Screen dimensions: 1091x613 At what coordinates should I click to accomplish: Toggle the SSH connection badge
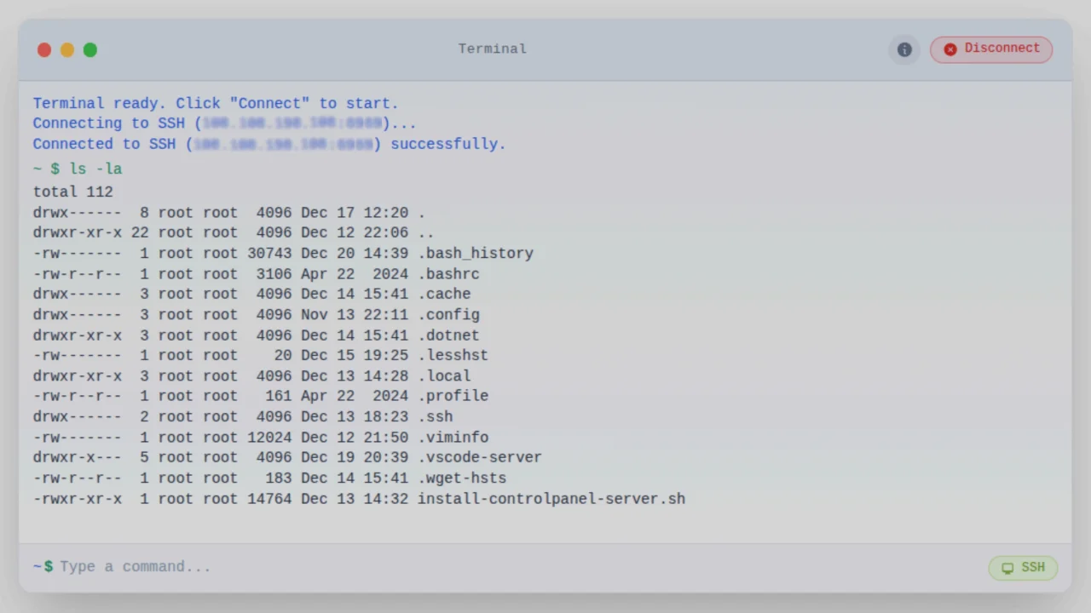pyautogui.click(x=1022, y=567)
